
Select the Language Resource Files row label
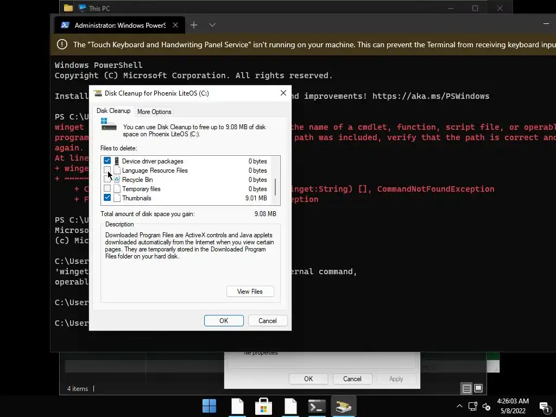tap(155, 170)
